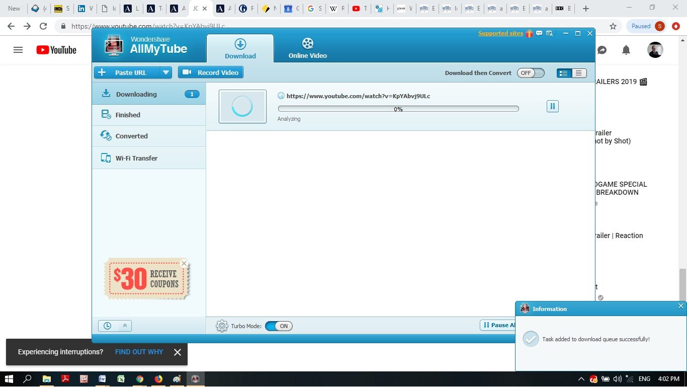Open the feedback speech bubble icon

539,33
